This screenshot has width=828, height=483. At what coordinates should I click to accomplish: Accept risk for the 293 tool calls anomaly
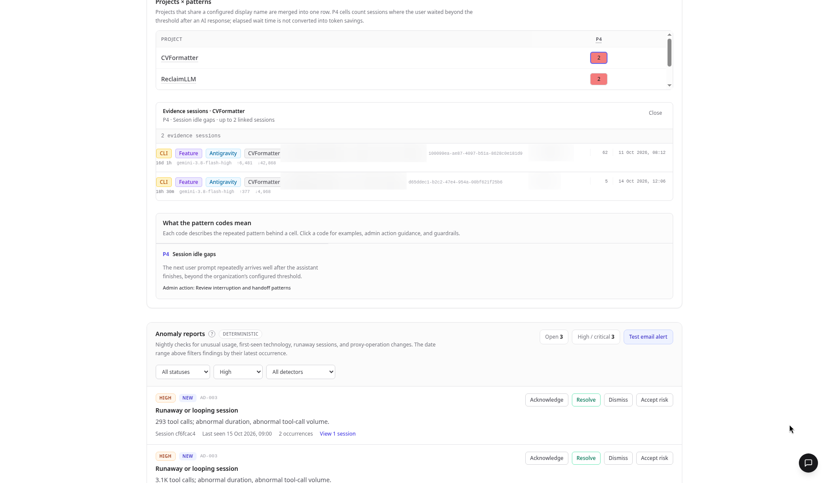coord(654,400)
